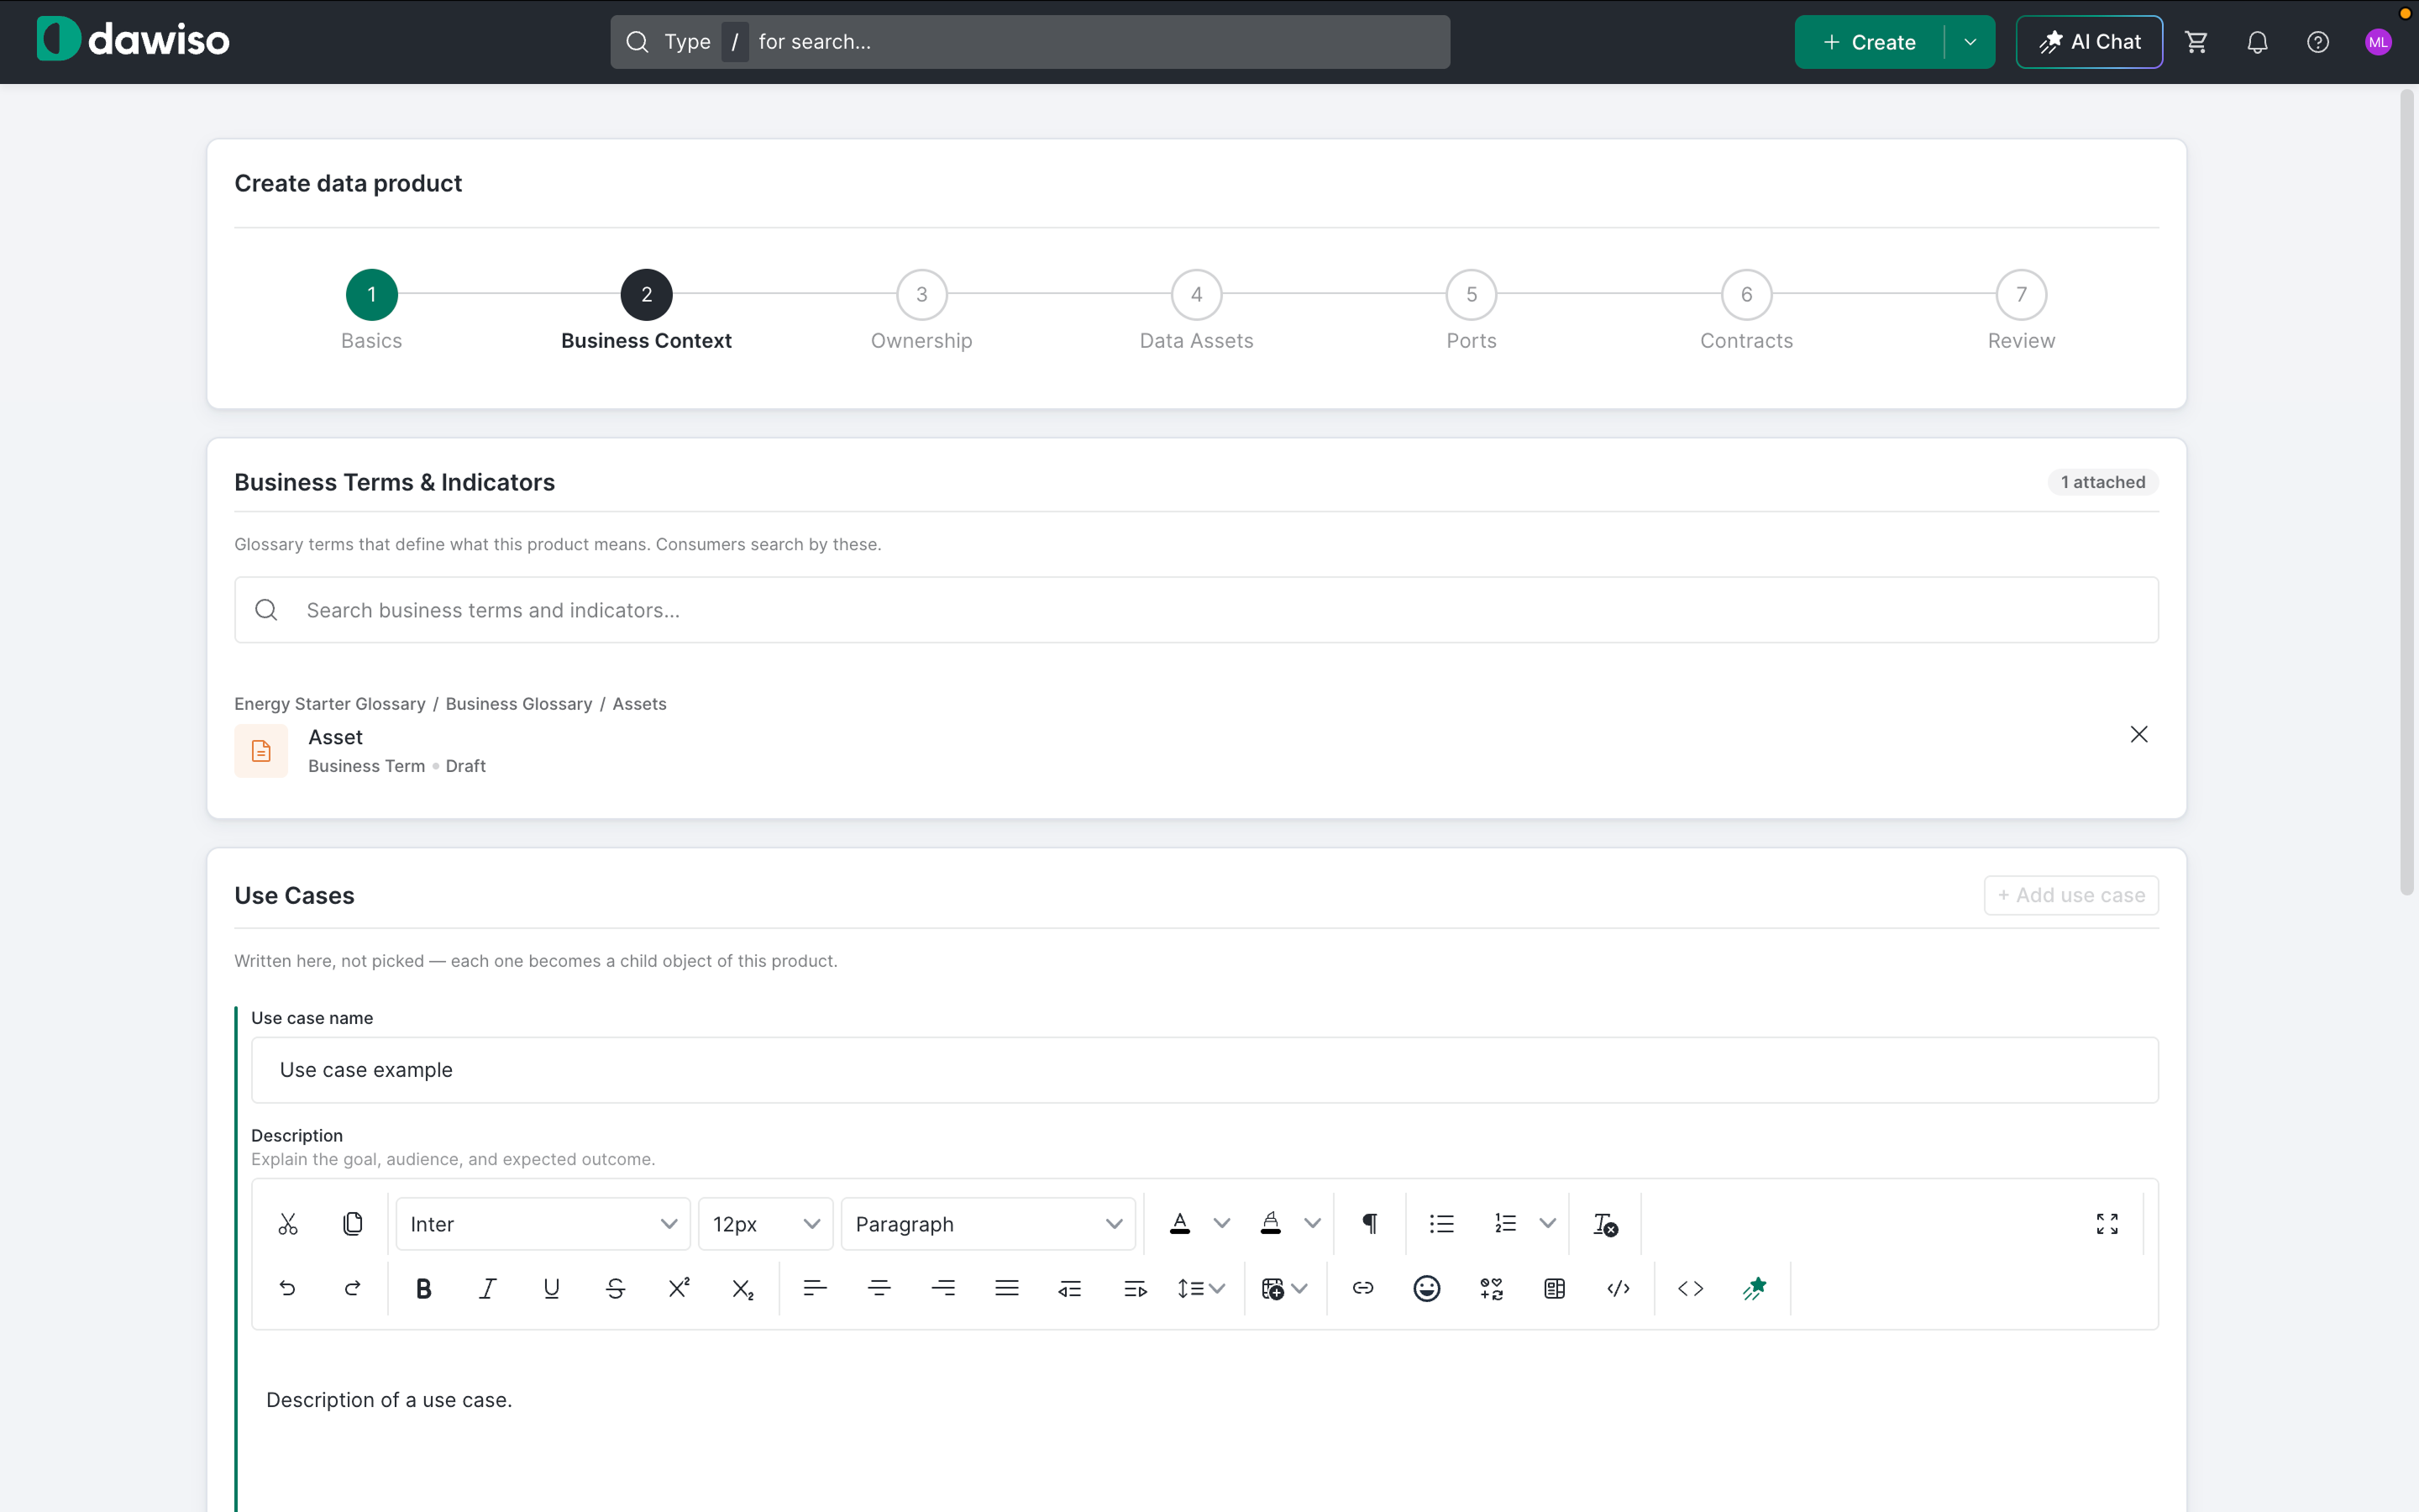Clear formatting with the remove-format icon
The image size is (2419, 1512).
pos(1605,1224)
